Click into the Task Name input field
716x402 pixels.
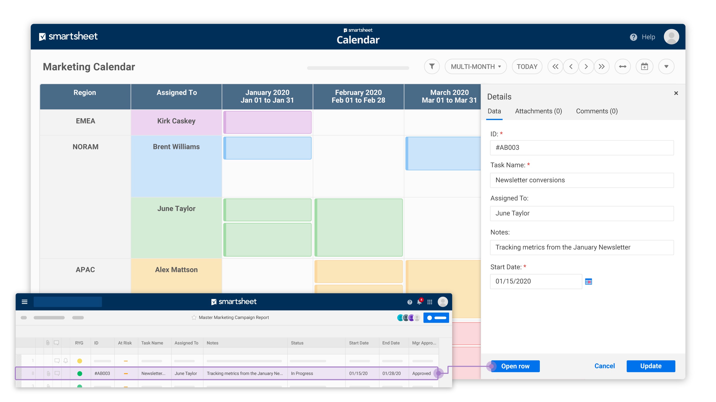click(x=582, y=180)
